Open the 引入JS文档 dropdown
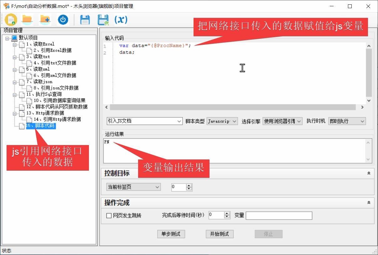 point(179,121)
